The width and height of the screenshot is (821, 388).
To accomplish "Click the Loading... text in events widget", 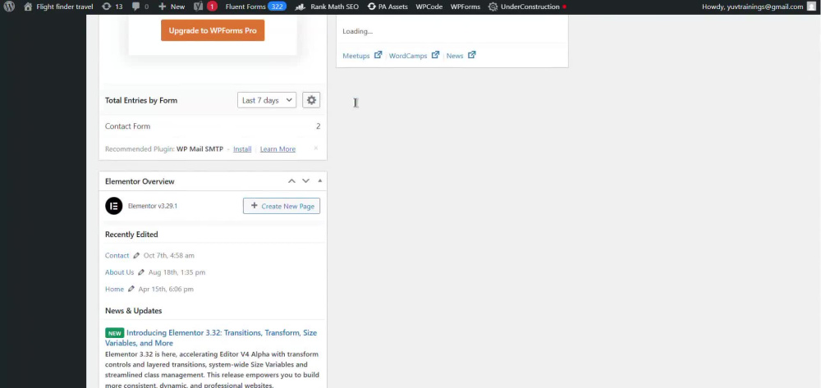I will (x=358, y=31).
